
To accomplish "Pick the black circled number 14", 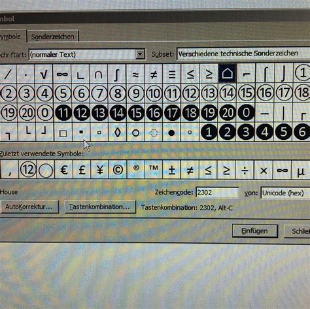I will click(118, 113).
